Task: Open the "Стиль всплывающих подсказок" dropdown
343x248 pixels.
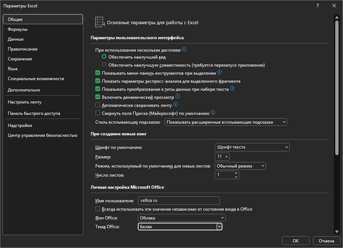Action: pos(226,122)
